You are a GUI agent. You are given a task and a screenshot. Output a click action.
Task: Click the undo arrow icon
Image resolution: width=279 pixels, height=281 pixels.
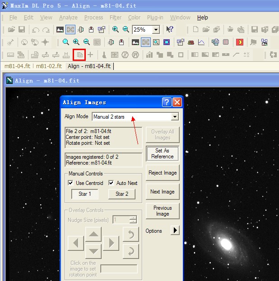click(35, 30)
